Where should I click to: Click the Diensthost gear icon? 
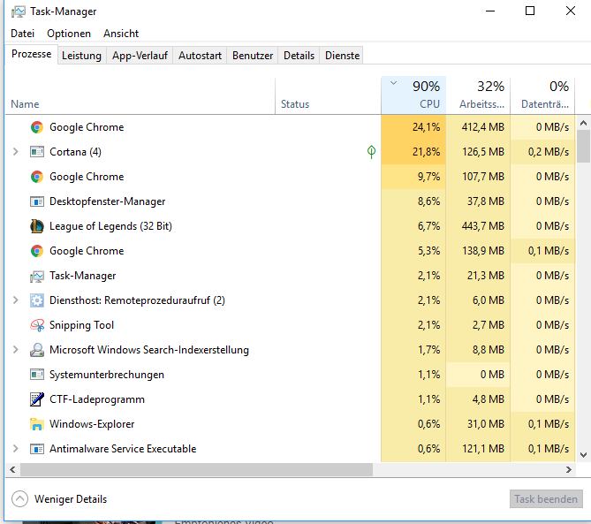click(37, 300)
